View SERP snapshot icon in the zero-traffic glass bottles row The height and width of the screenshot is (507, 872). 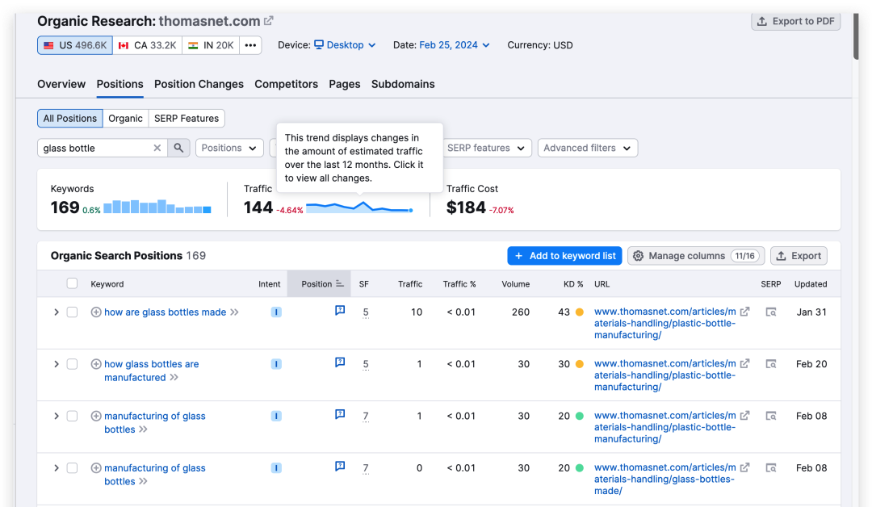(771, 468)
